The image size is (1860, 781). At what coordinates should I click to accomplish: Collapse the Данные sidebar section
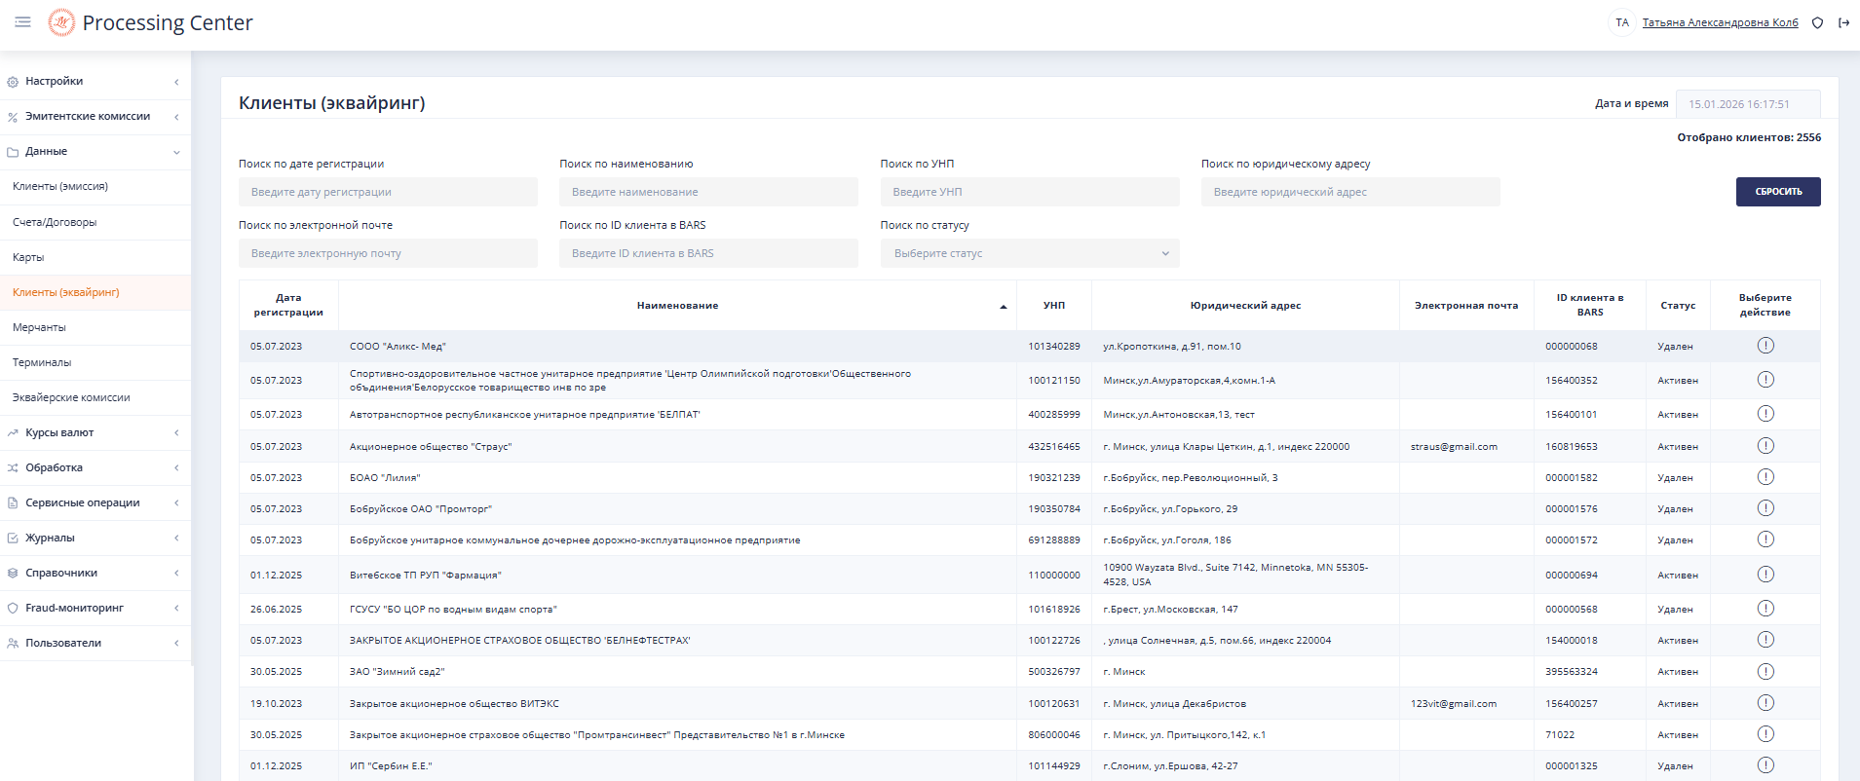pyautogui.click(x=95, y=152)
